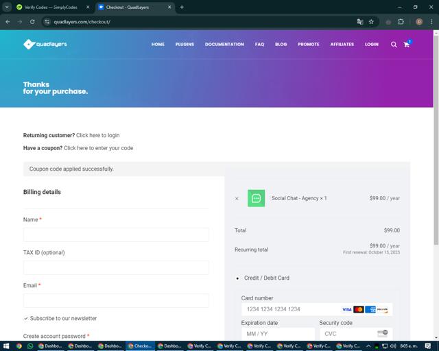The height and width of the screenshot is (351, 439).
Task: Open the site search magnifier icon
Action: 394,45
